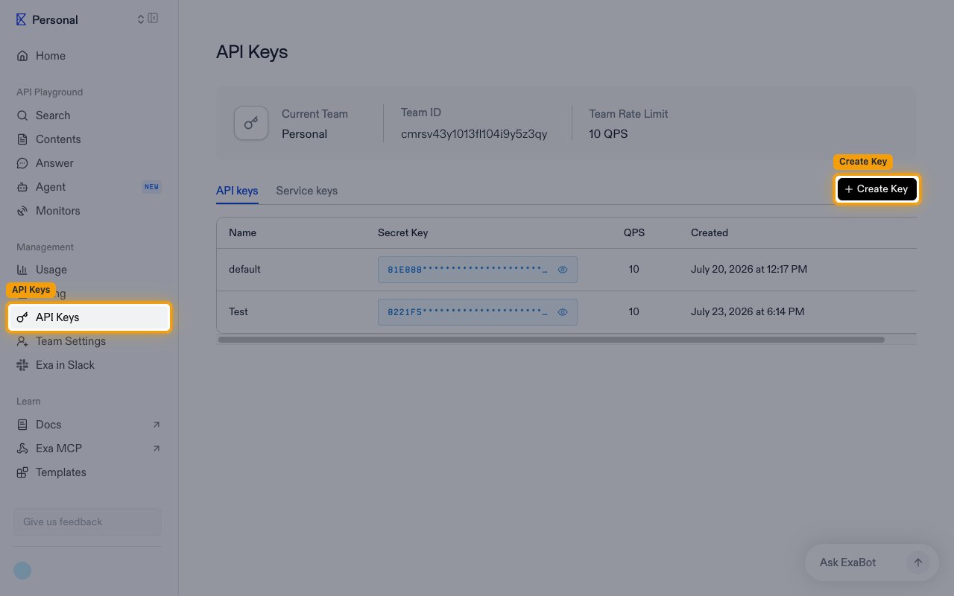
Task: Click the Contents document icon
Action: click(x=22, y=139)
